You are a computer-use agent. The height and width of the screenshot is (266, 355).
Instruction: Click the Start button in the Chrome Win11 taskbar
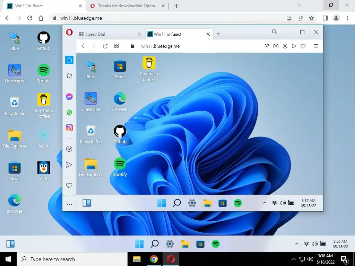139,244
